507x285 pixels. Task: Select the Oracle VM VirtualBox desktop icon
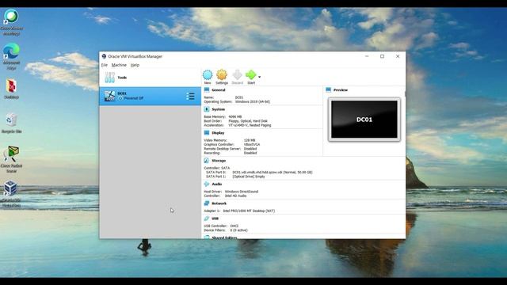(11, 194)
